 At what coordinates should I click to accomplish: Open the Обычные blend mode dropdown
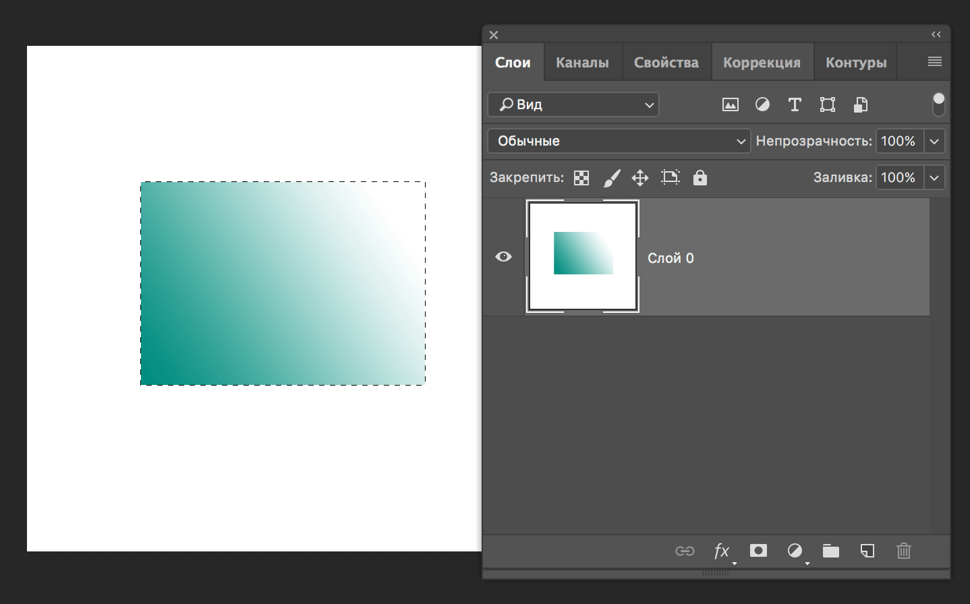pos(619,141)
